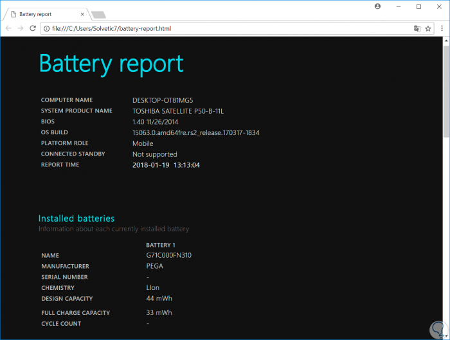Click the scrollbar up arrow
The height and width of the screenshot is (340, 450).
click(x=446, y=40)
